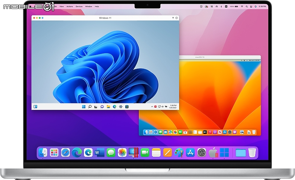
Task: Open Pages in the main Dock
Action: point(167,152)
